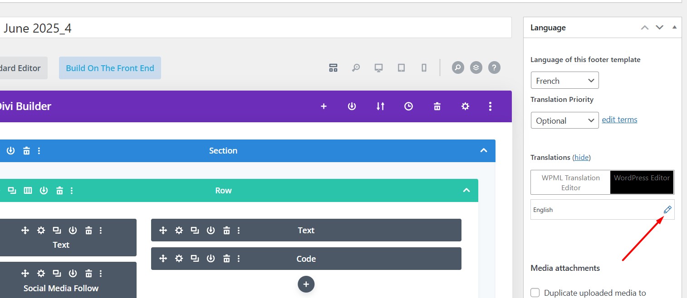
Task: Click power icon on Row bar
Action: point(44,190)
